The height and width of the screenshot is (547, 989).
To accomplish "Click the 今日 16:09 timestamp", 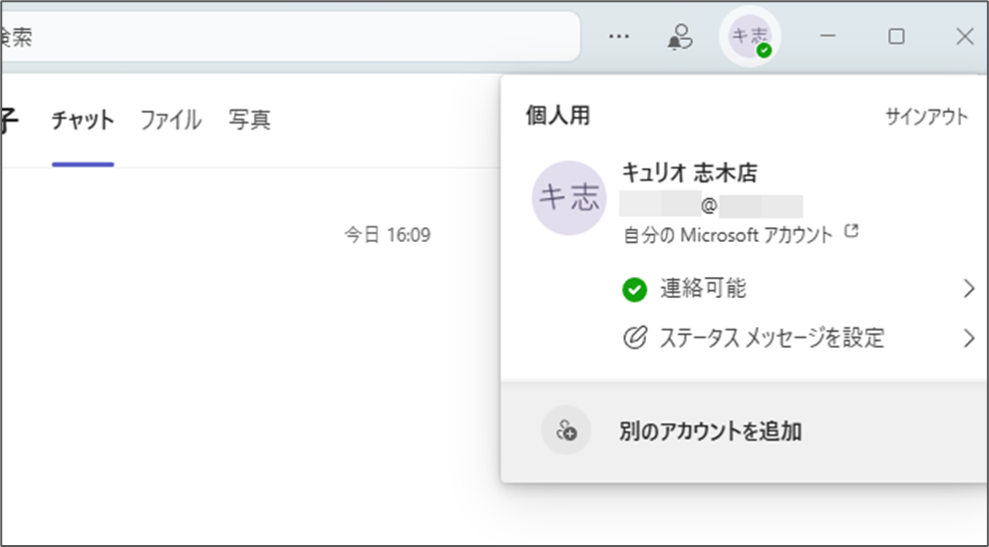I will pos(387,236).
